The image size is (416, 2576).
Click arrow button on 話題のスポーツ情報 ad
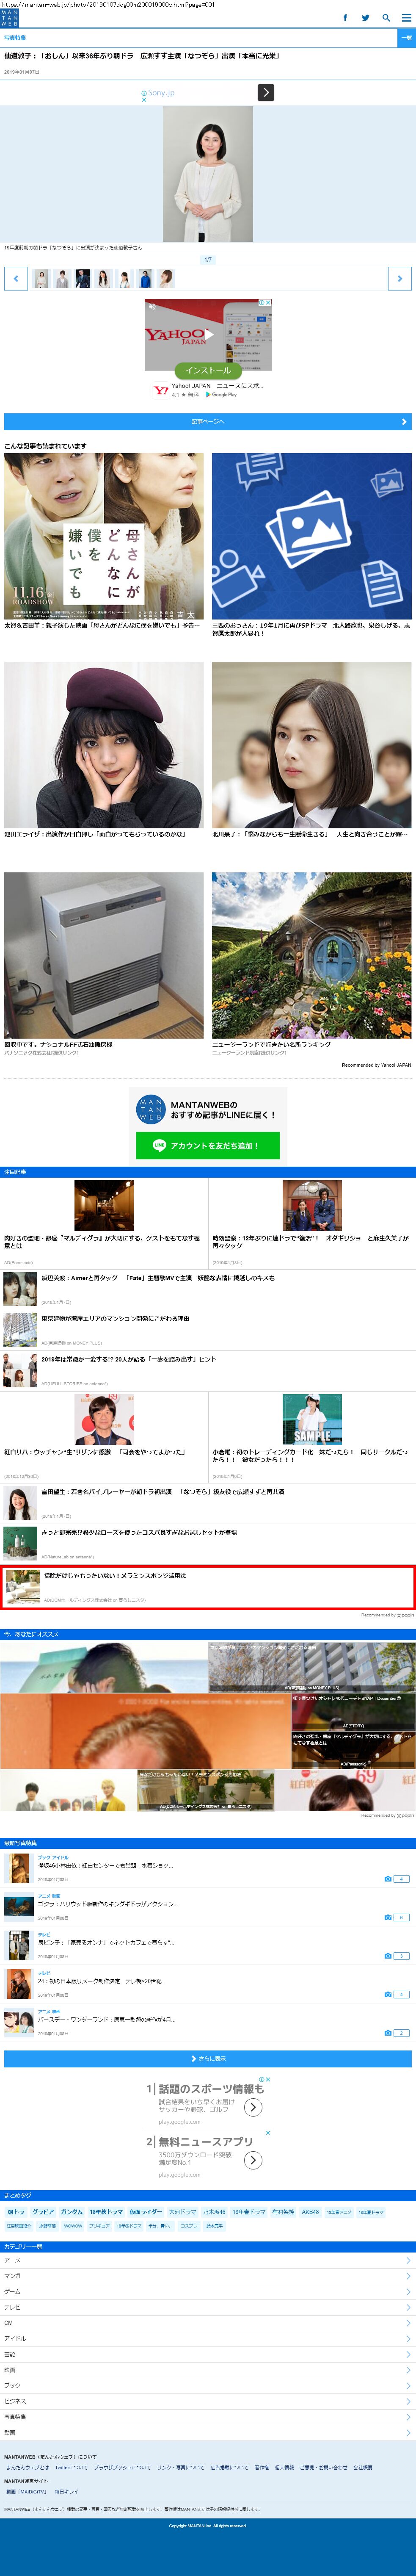pos(254,2107)
